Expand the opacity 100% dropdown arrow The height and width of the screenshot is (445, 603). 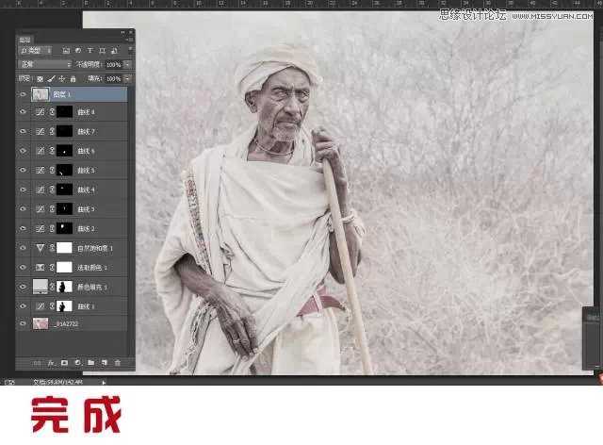pyautogui.click(x=127, y=64)
